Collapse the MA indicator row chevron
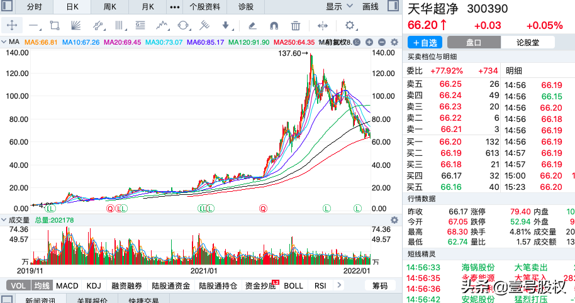This screenshot has height=303, width=575. 4,41
